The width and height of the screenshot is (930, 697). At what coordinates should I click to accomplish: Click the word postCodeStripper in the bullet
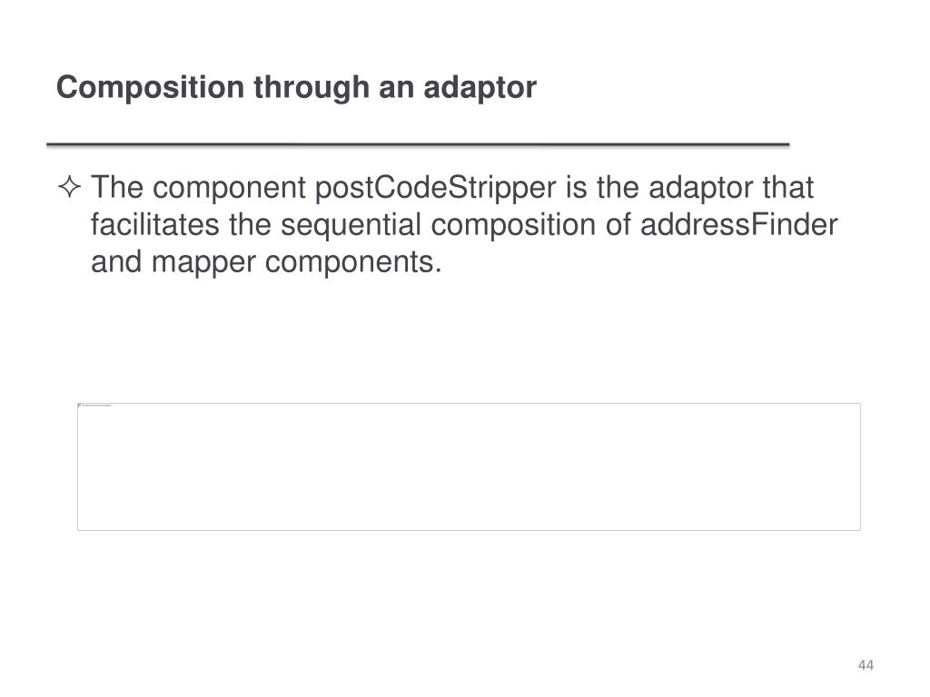click(435, 189)
